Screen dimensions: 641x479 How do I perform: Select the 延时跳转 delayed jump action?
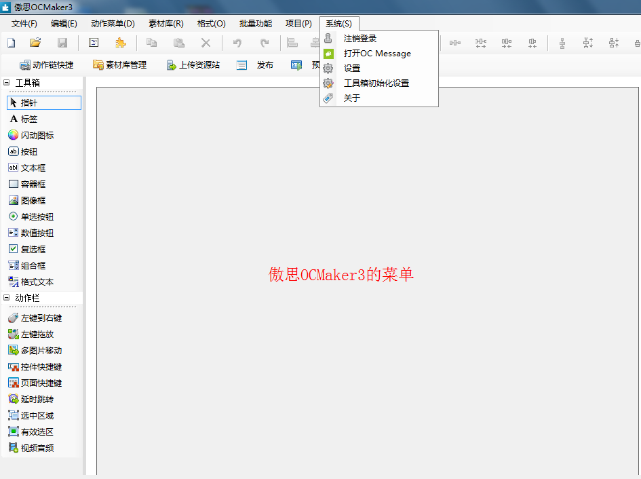31,399
